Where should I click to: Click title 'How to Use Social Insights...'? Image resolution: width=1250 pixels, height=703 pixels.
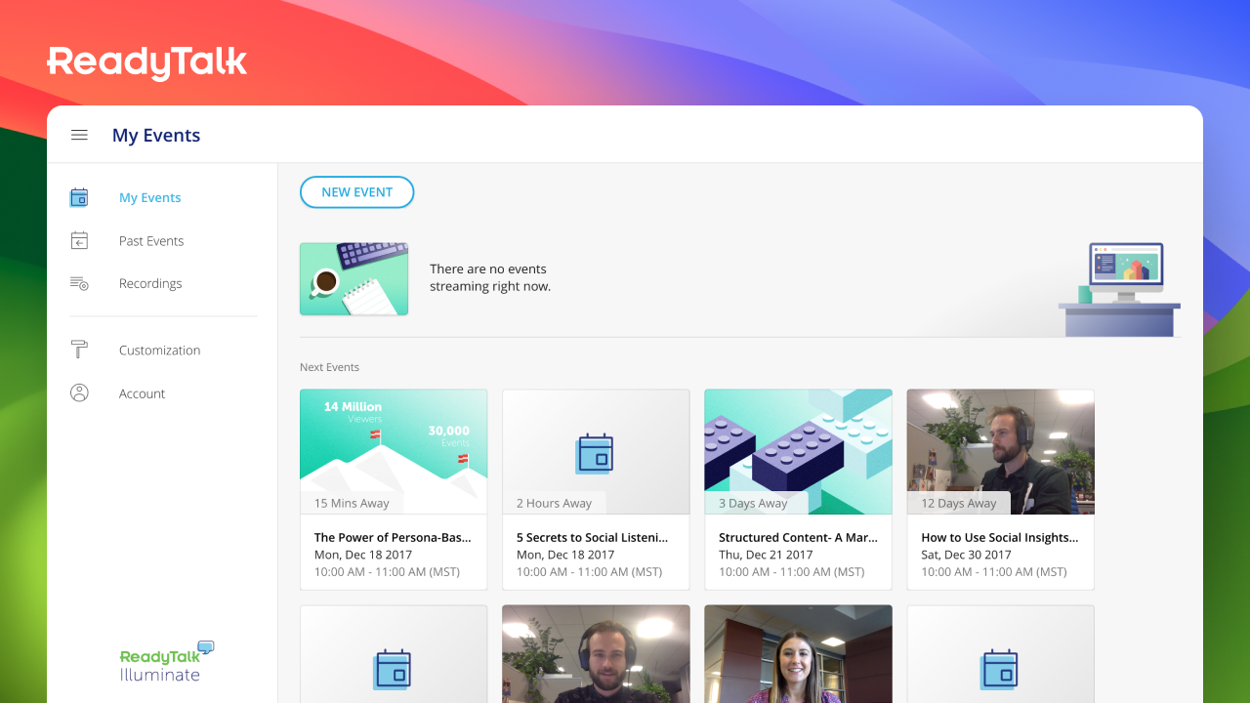[1000, 537]
